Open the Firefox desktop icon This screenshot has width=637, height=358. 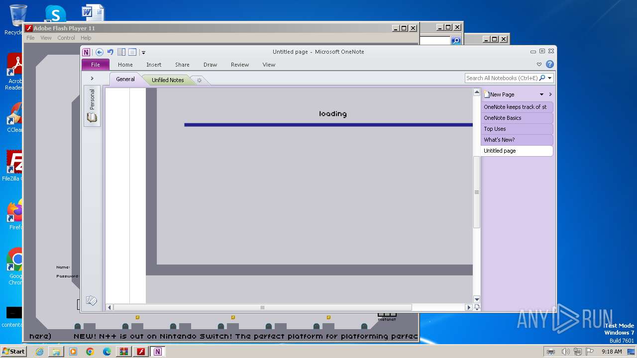pyautogui.click(x=15, y=215)
